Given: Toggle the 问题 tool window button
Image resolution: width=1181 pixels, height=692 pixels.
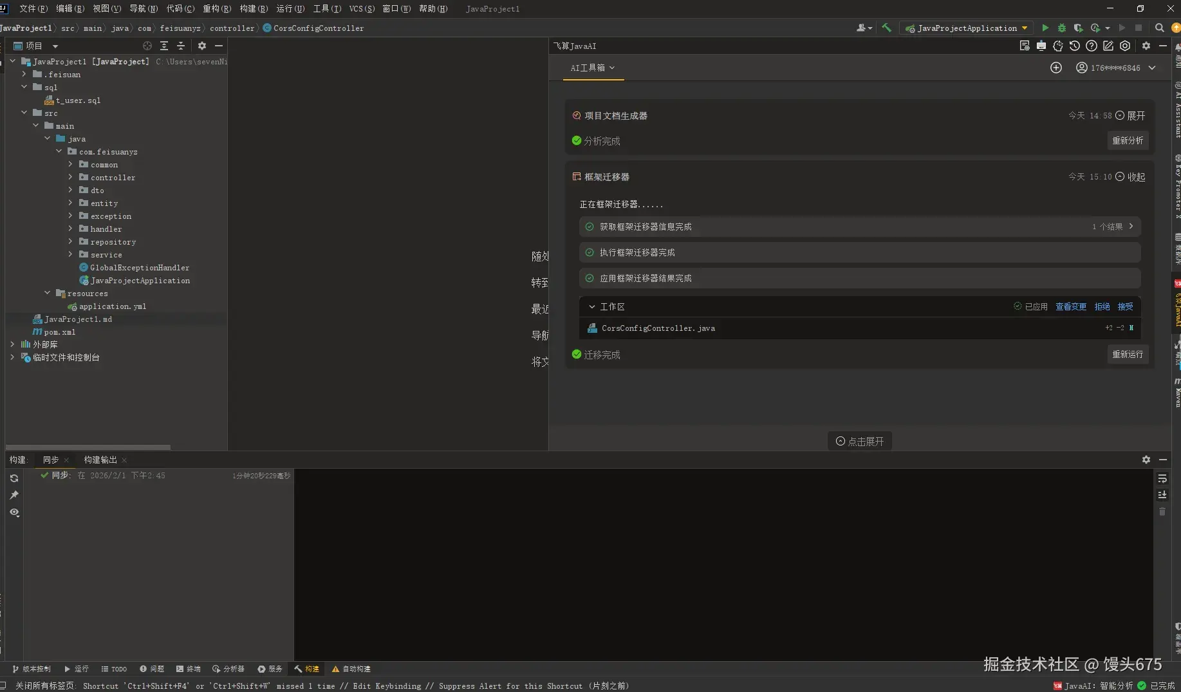Looking at the screenshot, I should [x=152, y=669].
